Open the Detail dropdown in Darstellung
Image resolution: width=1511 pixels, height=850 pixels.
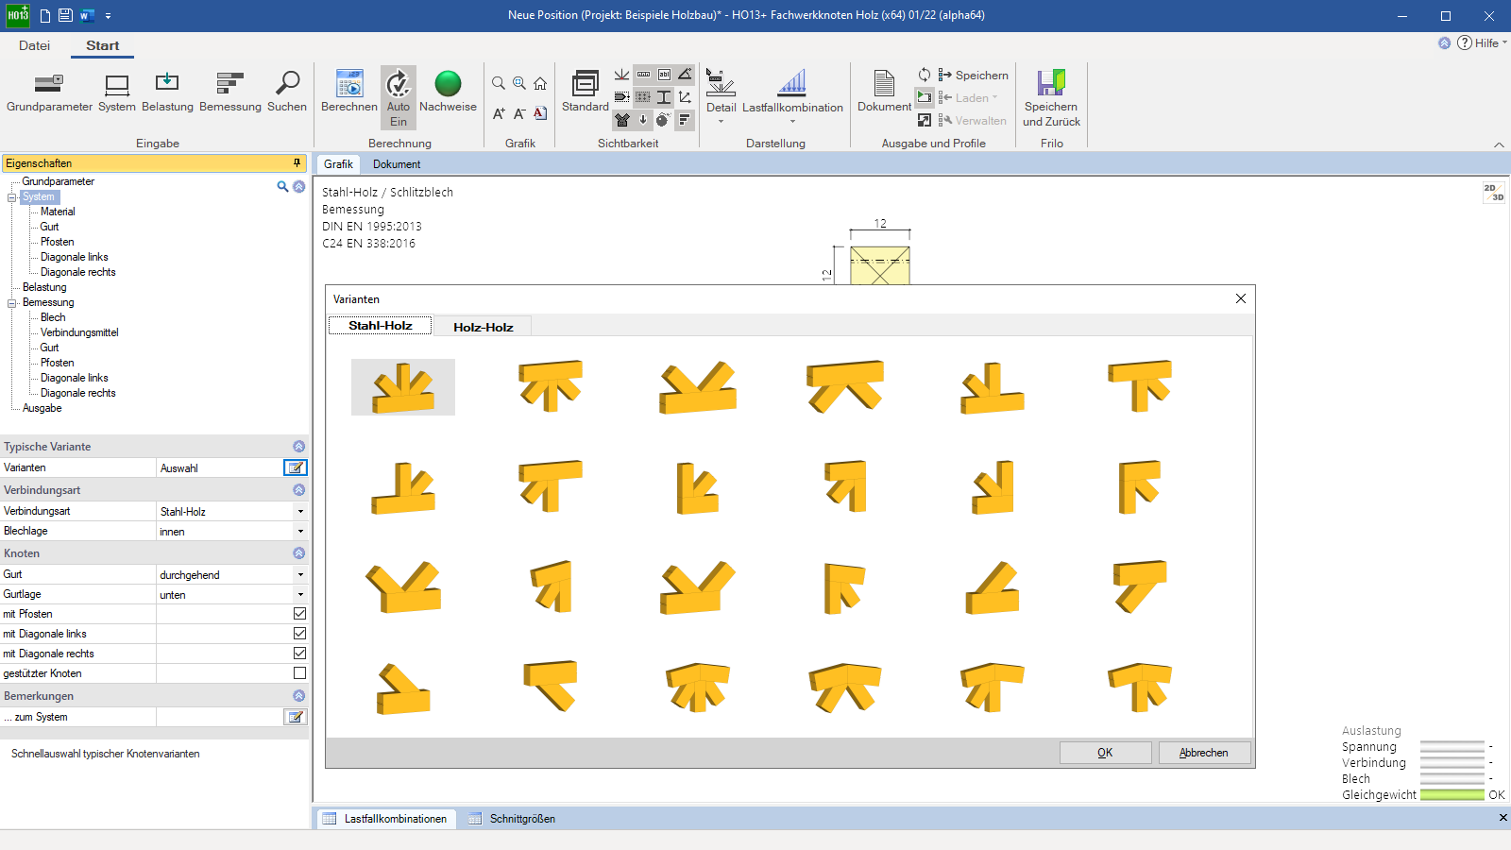point(721,97)
